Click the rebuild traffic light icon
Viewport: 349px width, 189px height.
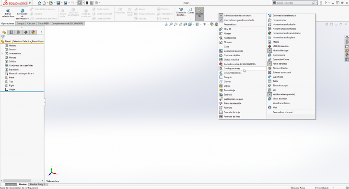click(x=87, y=3)
